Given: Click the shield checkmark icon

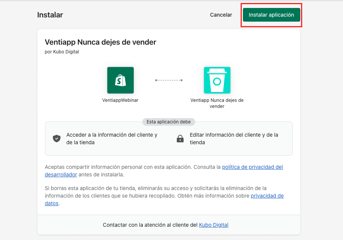Looking at the screenshot, I should pyautogui.click(x=57, y=139).
